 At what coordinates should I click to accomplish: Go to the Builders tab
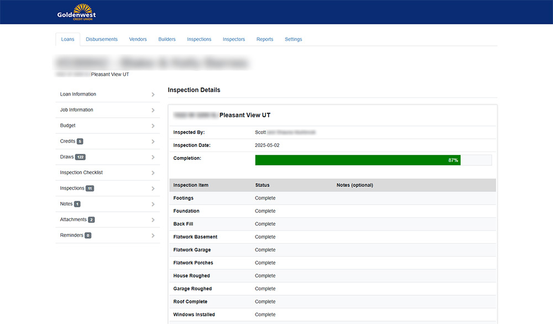[167, 39]
